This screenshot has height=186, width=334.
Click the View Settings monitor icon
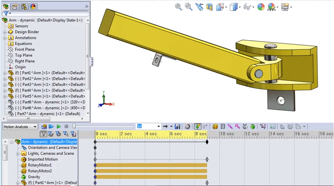(285, 7)
